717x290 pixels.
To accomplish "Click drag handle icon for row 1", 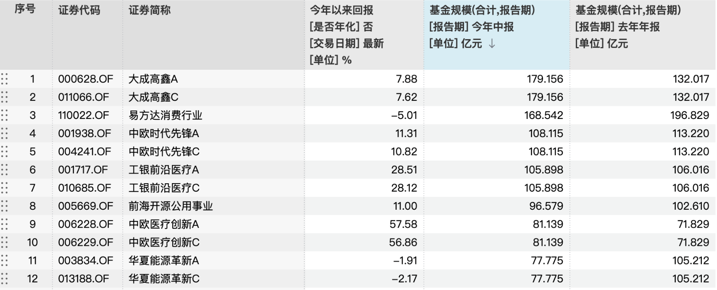I will coord(5,79).
